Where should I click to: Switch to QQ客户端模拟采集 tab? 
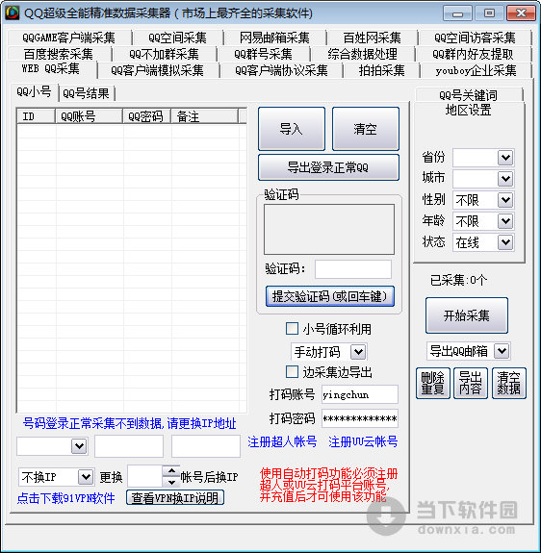coord(158,70)
